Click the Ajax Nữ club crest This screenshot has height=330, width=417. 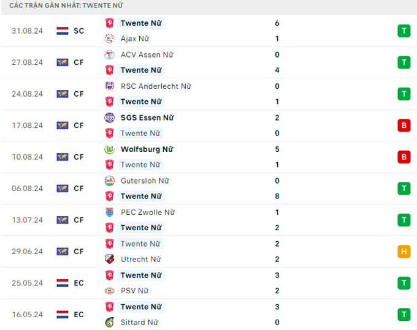click(x=109, y=39)
